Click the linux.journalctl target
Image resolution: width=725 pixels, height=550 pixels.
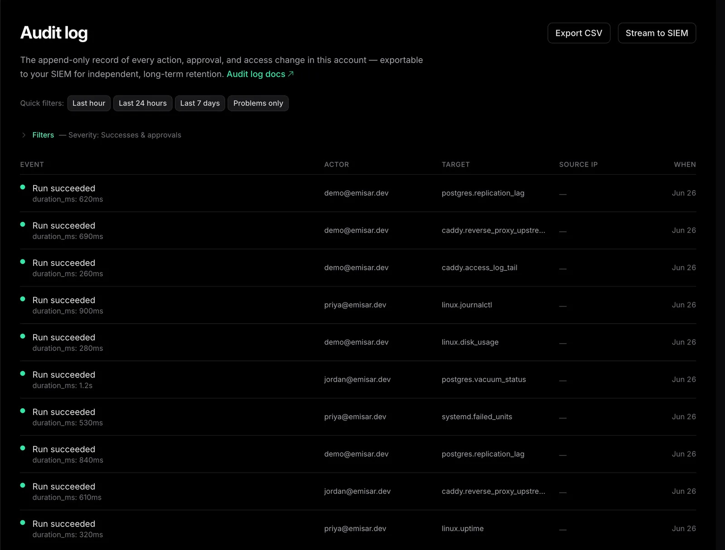(x=467, y=305)
